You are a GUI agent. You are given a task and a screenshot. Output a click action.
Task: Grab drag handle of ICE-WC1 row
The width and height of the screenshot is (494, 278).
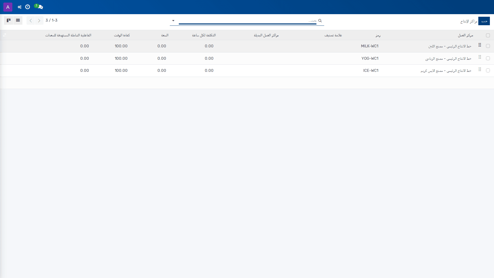[480, 69]
